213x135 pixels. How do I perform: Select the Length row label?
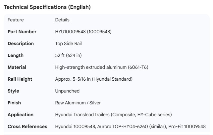coord(16,55)
